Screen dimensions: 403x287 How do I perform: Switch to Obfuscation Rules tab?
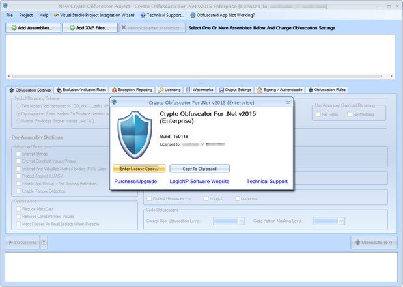327,90
